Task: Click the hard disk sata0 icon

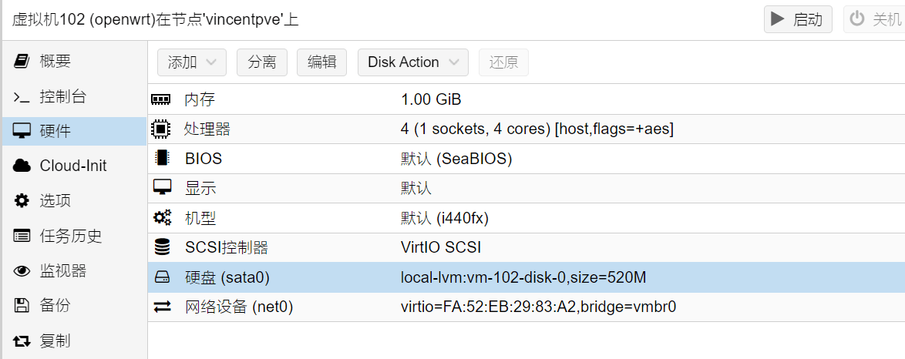Action: coord(161,277)
